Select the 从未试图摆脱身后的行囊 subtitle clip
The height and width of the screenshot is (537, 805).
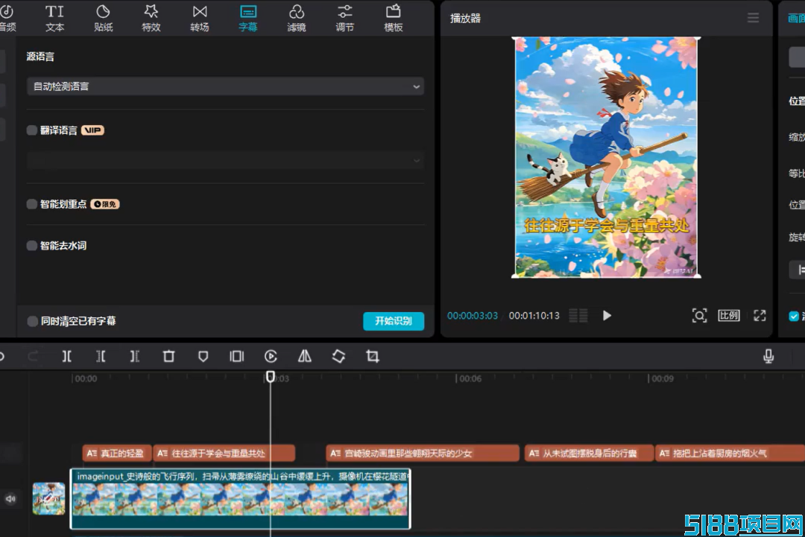pyautogui.click(x=589, y=454)
